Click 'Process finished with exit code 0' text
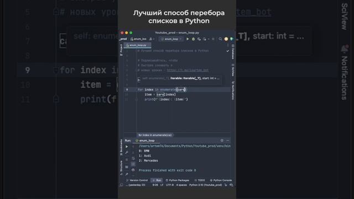The width and height of the screenshot is (354, 199). point(167,170)
